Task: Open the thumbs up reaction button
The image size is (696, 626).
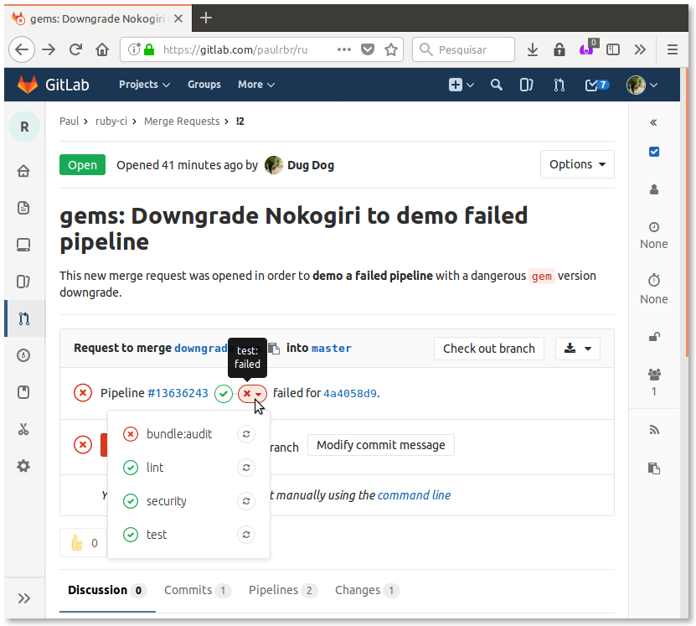Action: [x=83, y=542]
